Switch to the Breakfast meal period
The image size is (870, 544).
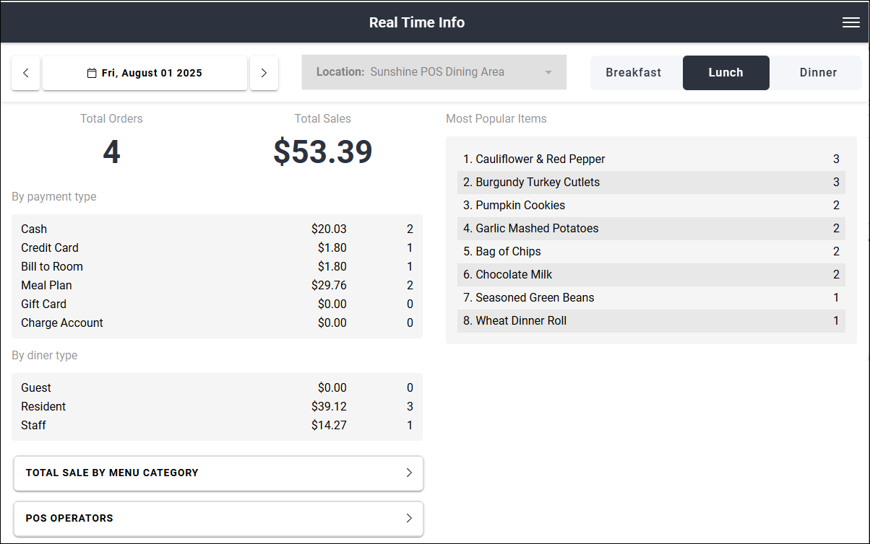(634, 72)
